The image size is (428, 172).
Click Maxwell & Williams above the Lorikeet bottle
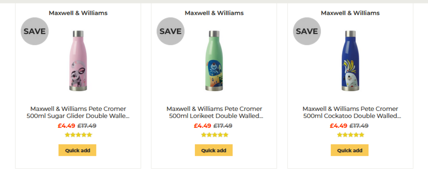click(x=214, y=13)
